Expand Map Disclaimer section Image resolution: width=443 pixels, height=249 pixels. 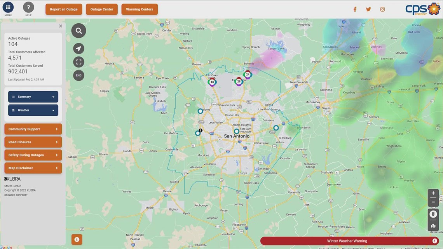pyautogui.click(x=33, y=168)
